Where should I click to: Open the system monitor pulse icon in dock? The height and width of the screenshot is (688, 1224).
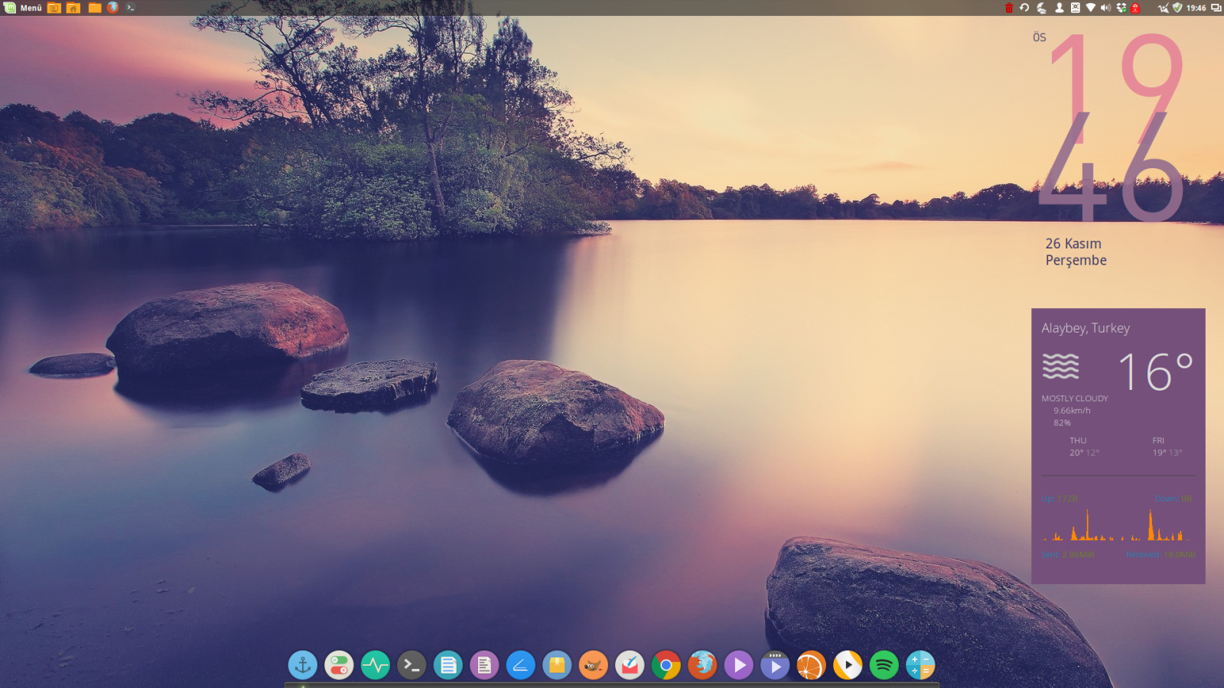pos(376,665)
